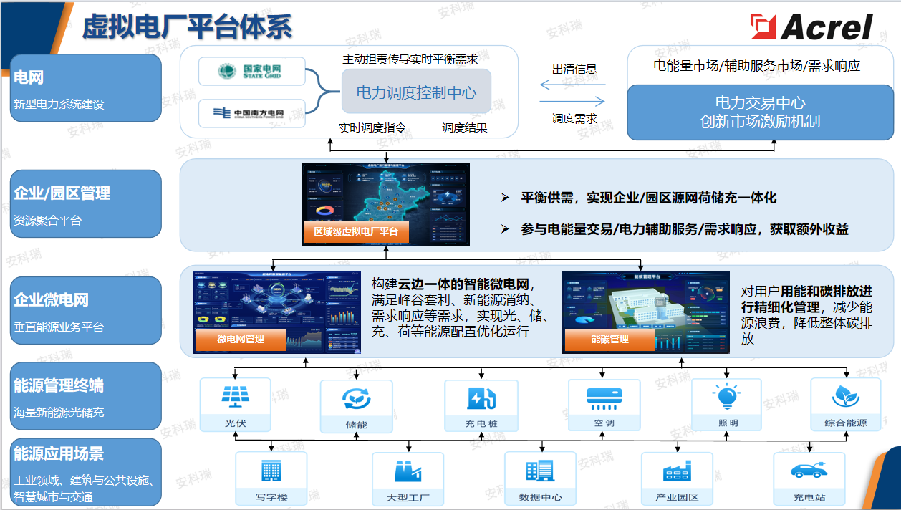Select the 企业微电网 layer panel
The width and height of the screenshot is (901, 510).
point(87,310)
